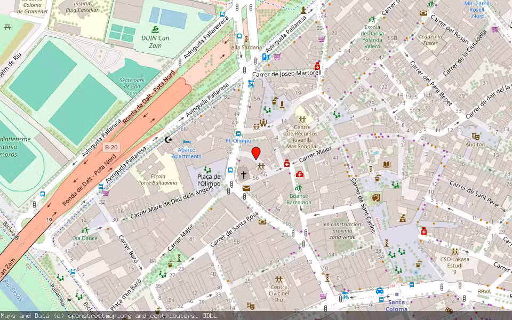
Task: Click the bank icon on Carrer de Santa Rosa
Action: 262,222
